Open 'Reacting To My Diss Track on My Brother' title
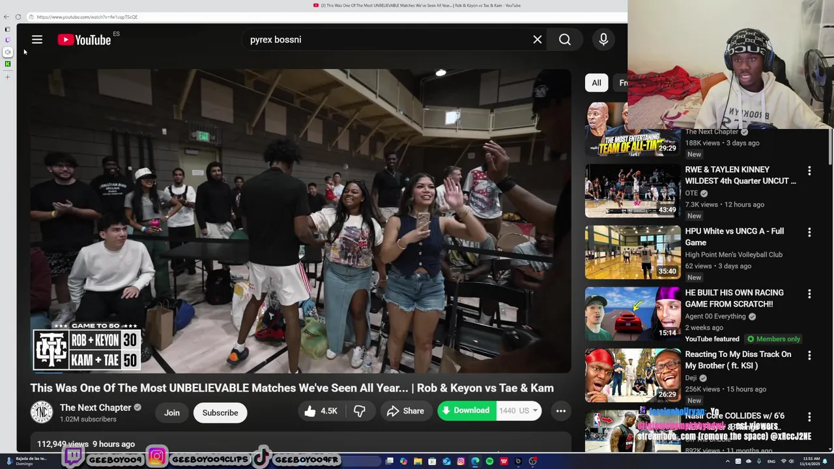 738,360
